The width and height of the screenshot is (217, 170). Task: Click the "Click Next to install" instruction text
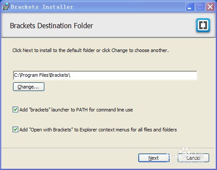click(x=90, y=50)
